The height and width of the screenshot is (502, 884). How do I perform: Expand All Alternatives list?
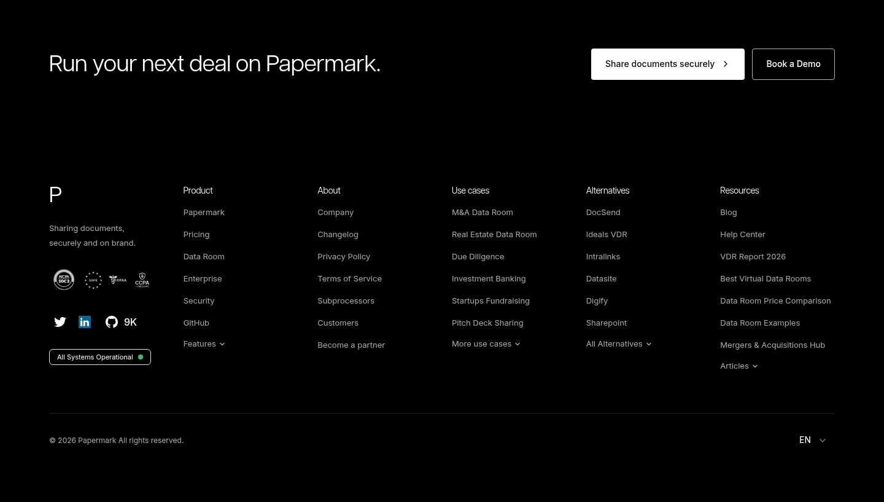click(619, 344)
